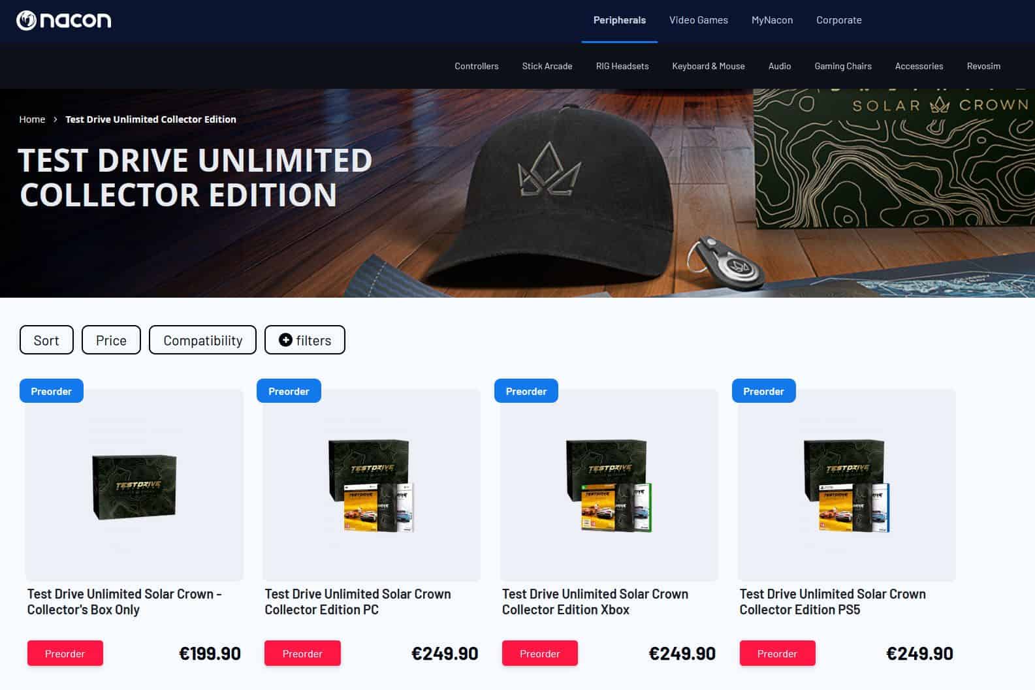Open RIG Headsets category
1035x690 pixels.
click(x=622, y=66)
